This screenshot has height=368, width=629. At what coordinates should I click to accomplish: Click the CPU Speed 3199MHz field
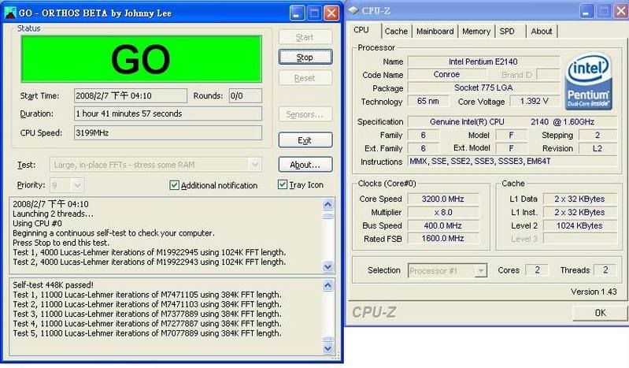(168, 133)
